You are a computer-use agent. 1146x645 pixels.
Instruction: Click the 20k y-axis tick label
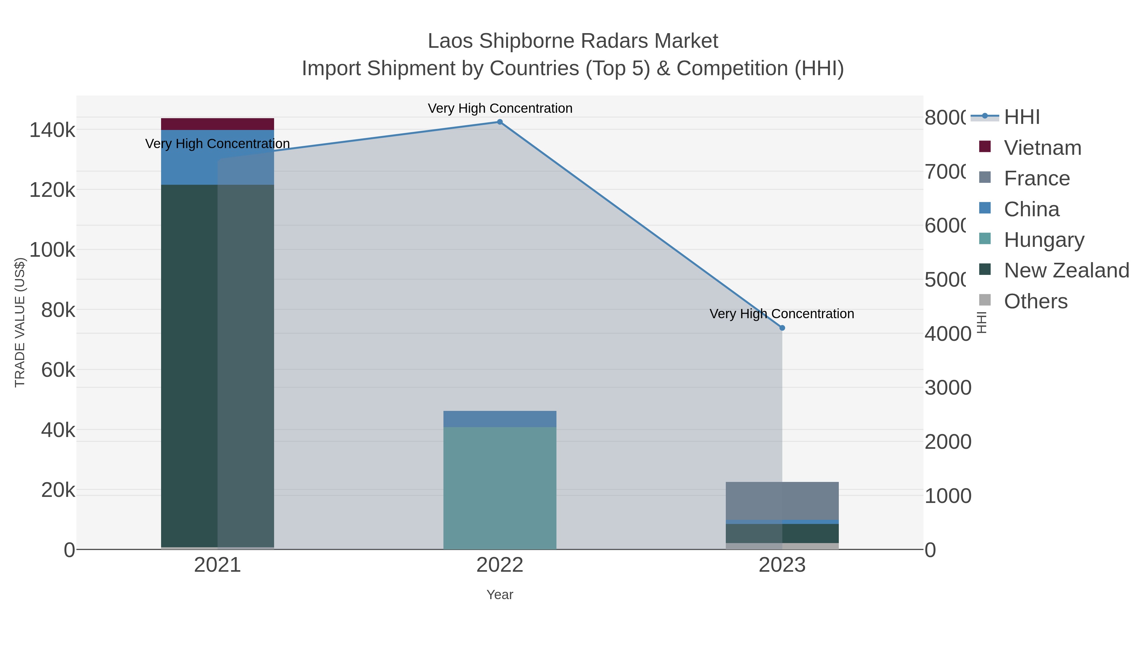click(x=58, y=490)
